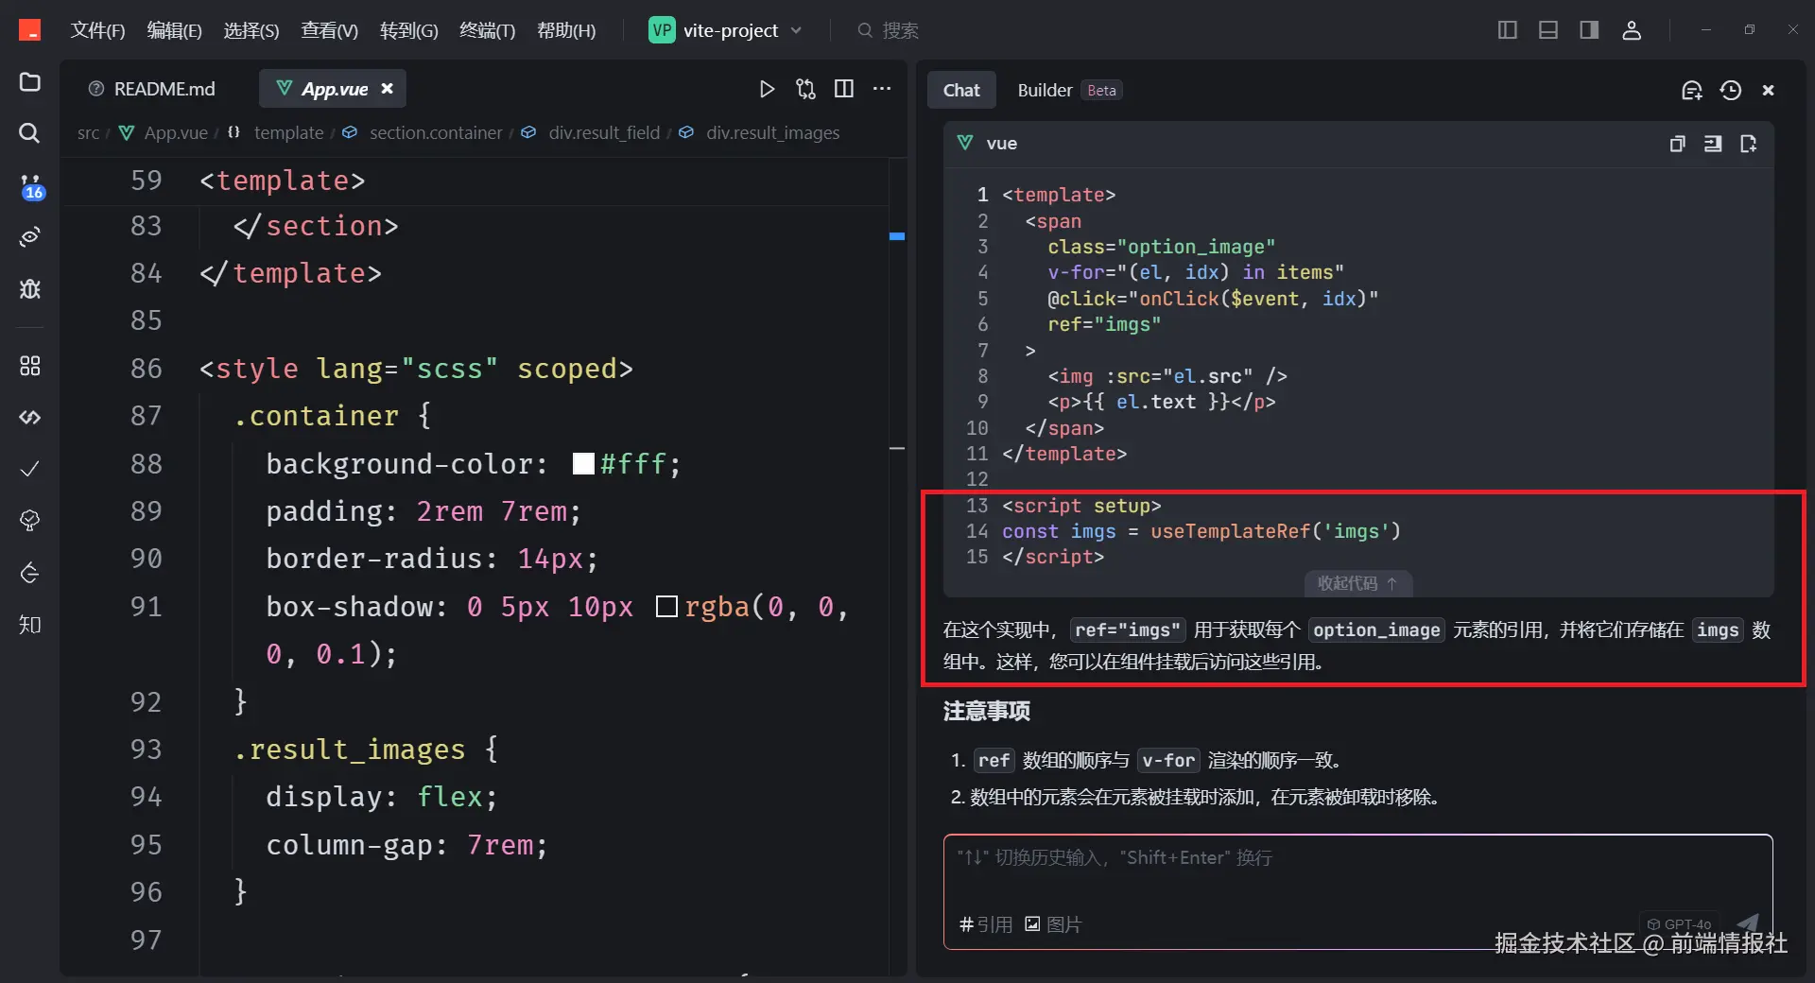1815x983 pixels.
Task: Start a new chat conversation
Action: [1692, 90]
